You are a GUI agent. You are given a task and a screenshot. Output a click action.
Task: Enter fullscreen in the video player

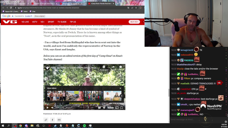(x=121, y=107)
